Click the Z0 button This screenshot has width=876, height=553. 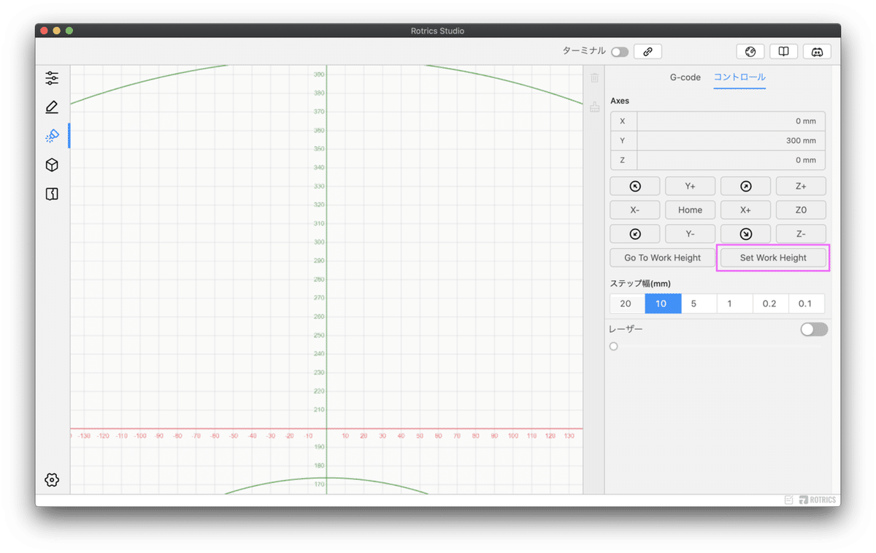pyautogui.click(x=801, y=210)
